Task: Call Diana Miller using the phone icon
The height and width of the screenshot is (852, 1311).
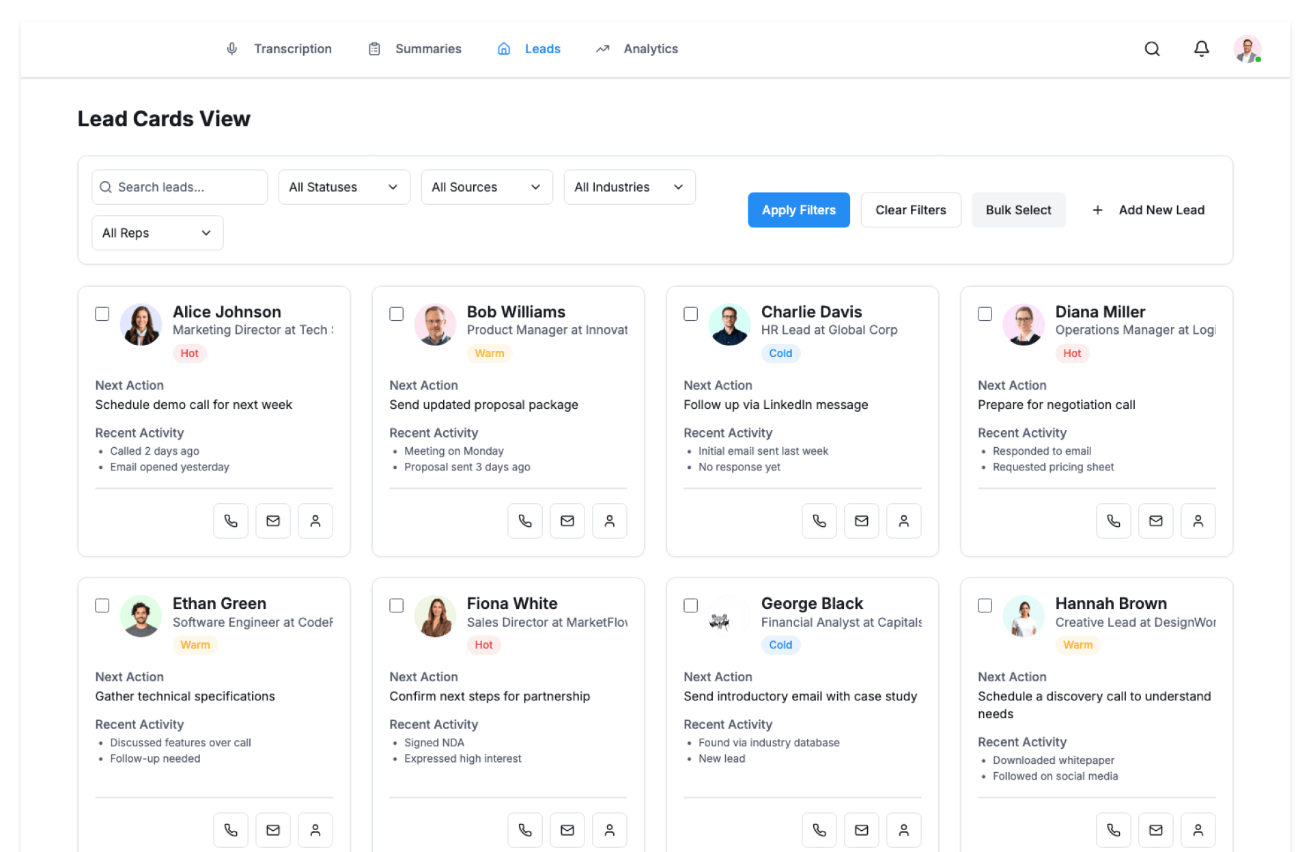Action: tap(1113, 521)
